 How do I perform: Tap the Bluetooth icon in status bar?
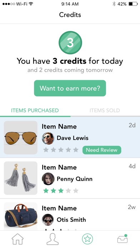coord(114,4)
